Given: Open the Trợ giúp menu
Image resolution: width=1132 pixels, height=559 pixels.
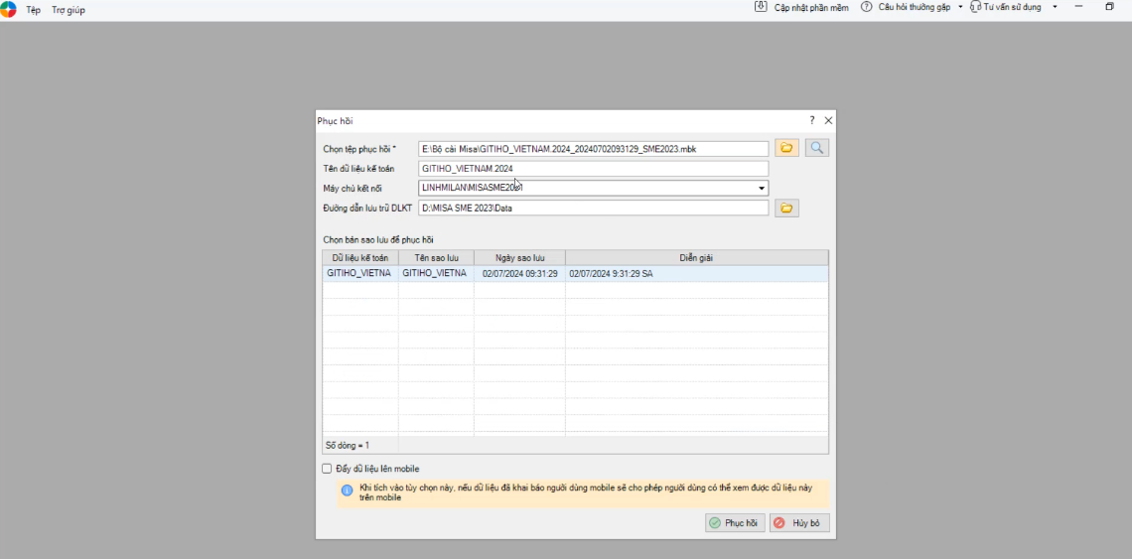Looking at the screenshot, I should [x=68, y=10].
